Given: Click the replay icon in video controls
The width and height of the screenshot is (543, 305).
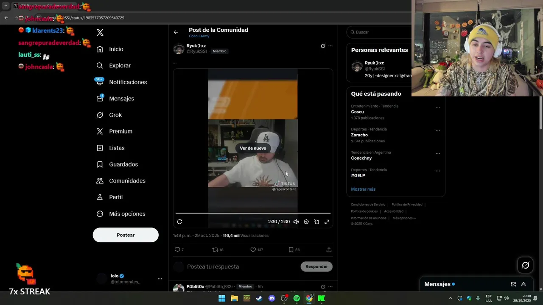Looking at the screenshot, I should point(179,222).
